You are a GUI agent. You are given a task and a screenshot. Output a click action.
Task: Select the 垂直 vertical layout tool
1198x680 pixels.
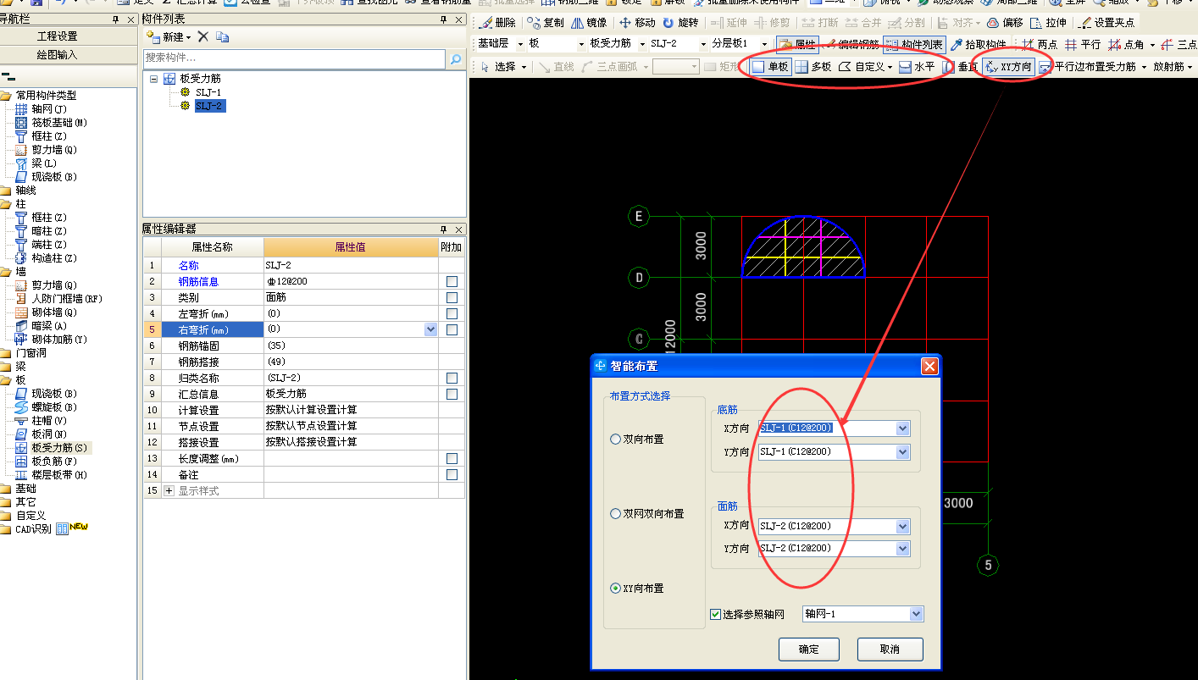point(960,66)
